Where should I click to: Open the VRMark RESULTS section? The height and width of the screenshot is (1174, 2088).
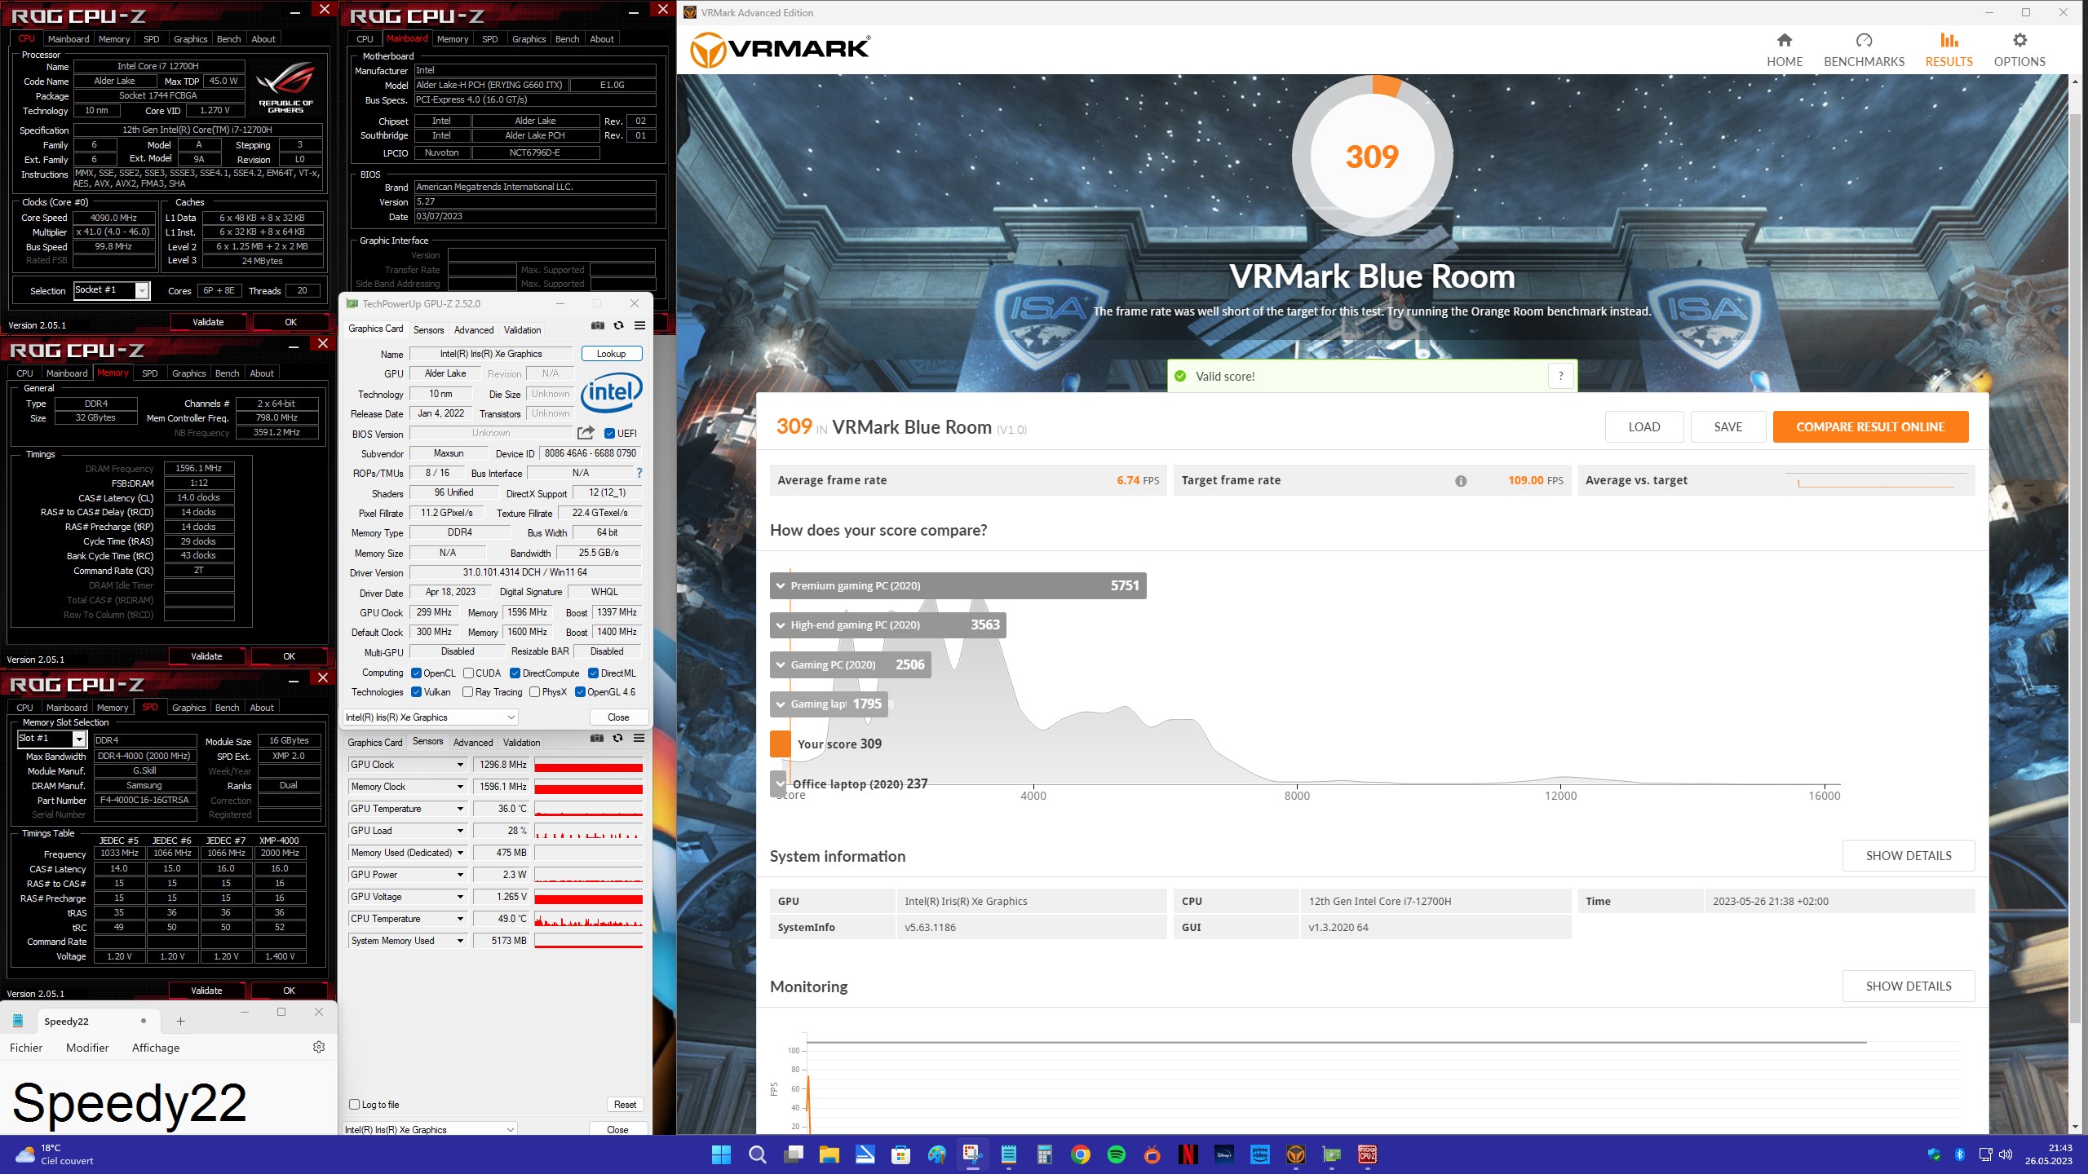(1949, 50)
